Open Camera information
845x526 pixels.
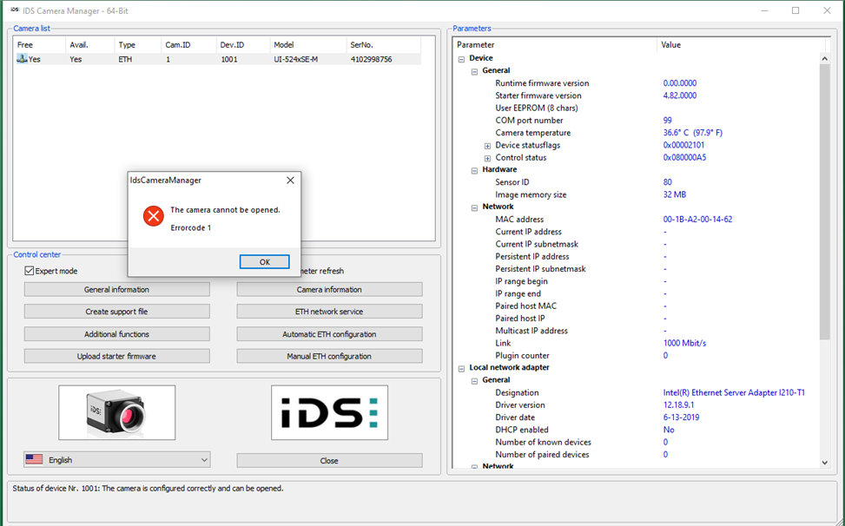[x=329, y=290]
